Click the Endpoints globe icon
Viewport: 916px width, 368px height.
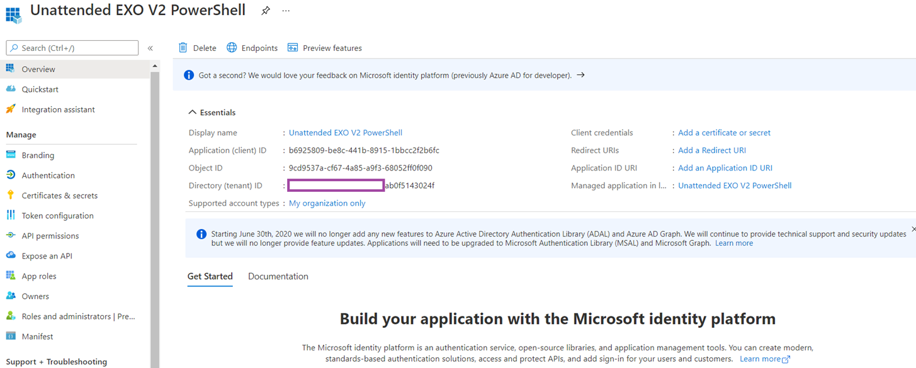232,48
